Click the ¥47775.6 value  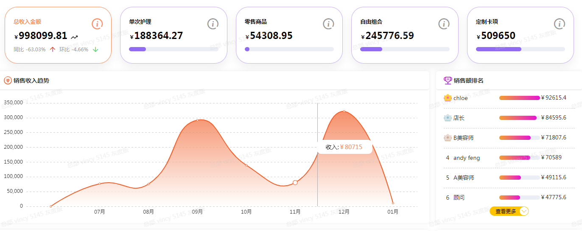(x=554, y=198)
